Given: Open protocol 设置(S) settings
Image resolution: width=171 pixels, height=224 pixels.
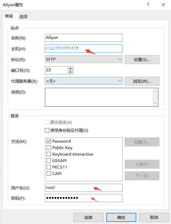Looking at the screenshot, I should tap(142, 60).
